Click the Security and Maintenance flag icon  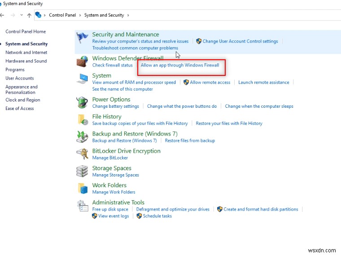point(83,38)
